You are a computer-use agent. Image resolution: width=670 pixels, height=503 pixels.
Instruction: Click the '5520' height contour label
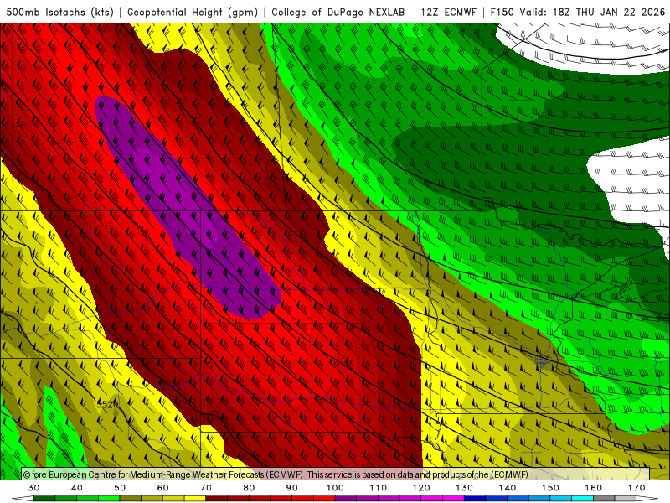tap(107, 404)
